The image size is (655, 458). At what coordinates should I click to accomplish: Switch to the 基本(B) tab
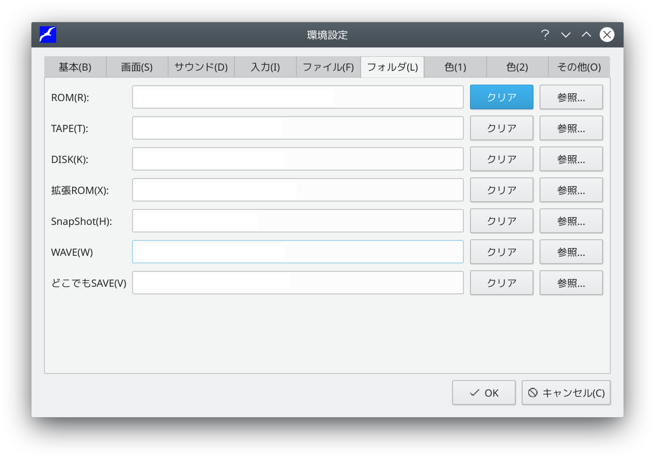(75, 67)
